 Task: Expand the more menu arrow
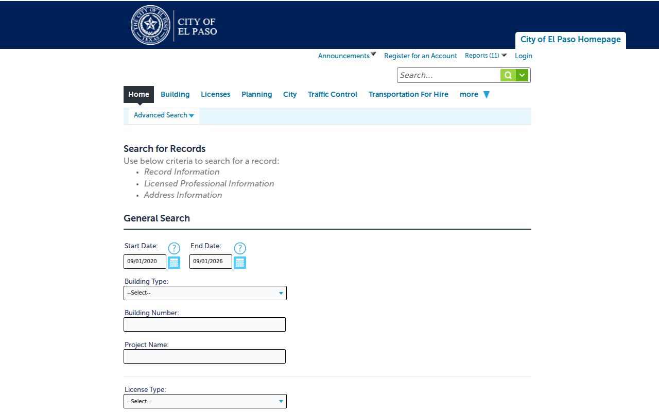[x=487, y=95]
